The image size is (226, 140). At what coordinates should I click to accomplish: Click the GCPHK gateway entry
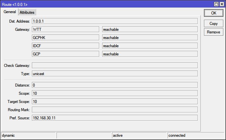[65, 37]
